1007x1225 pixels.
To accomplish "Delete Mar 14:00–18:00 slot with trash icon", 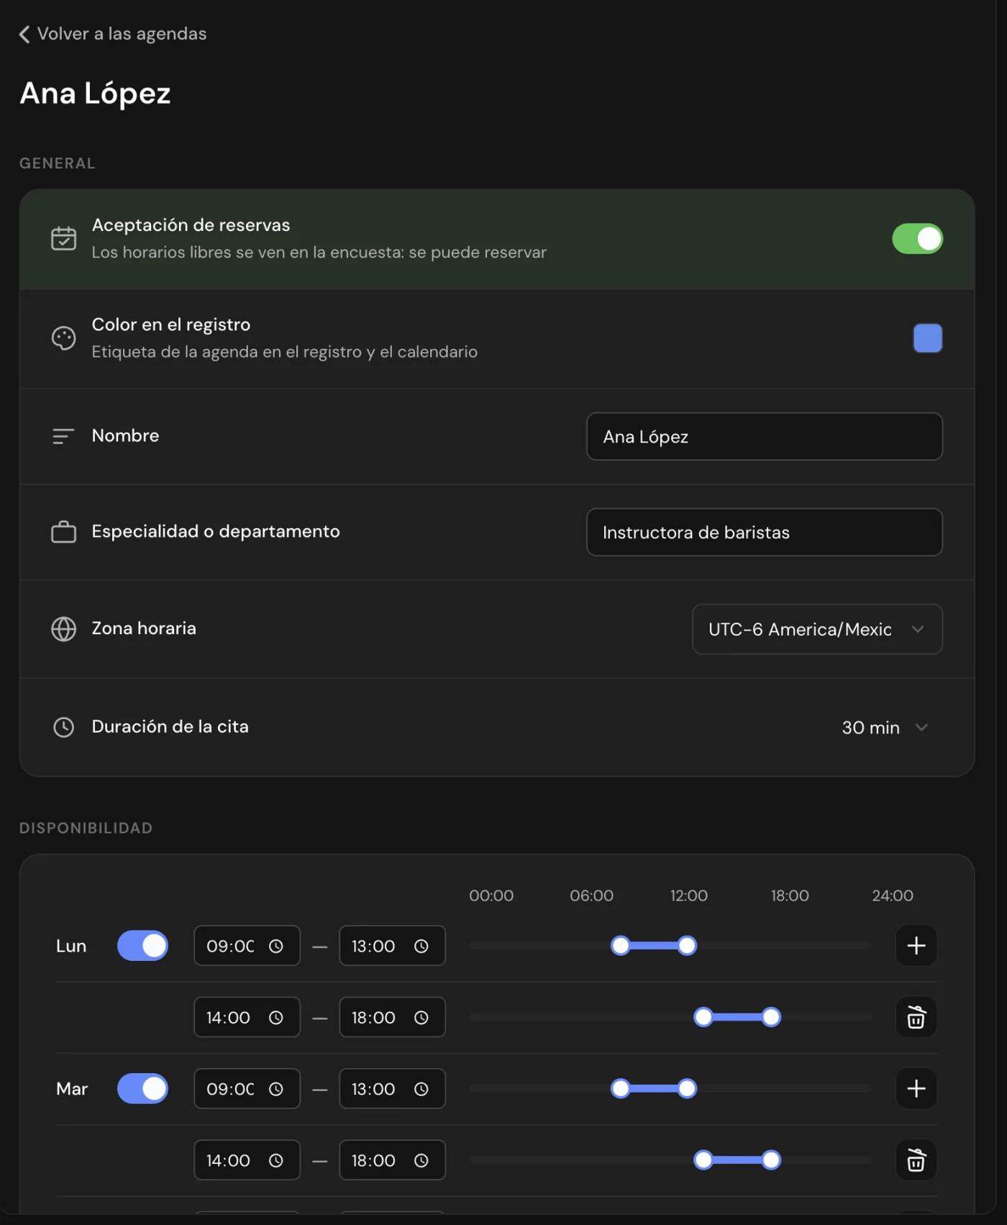I will coord(916,1160).
